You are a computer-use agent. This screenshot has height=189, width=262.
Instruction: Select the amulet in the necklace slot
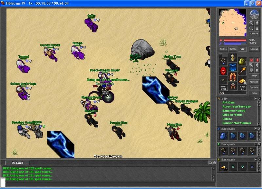coord(223,62)
